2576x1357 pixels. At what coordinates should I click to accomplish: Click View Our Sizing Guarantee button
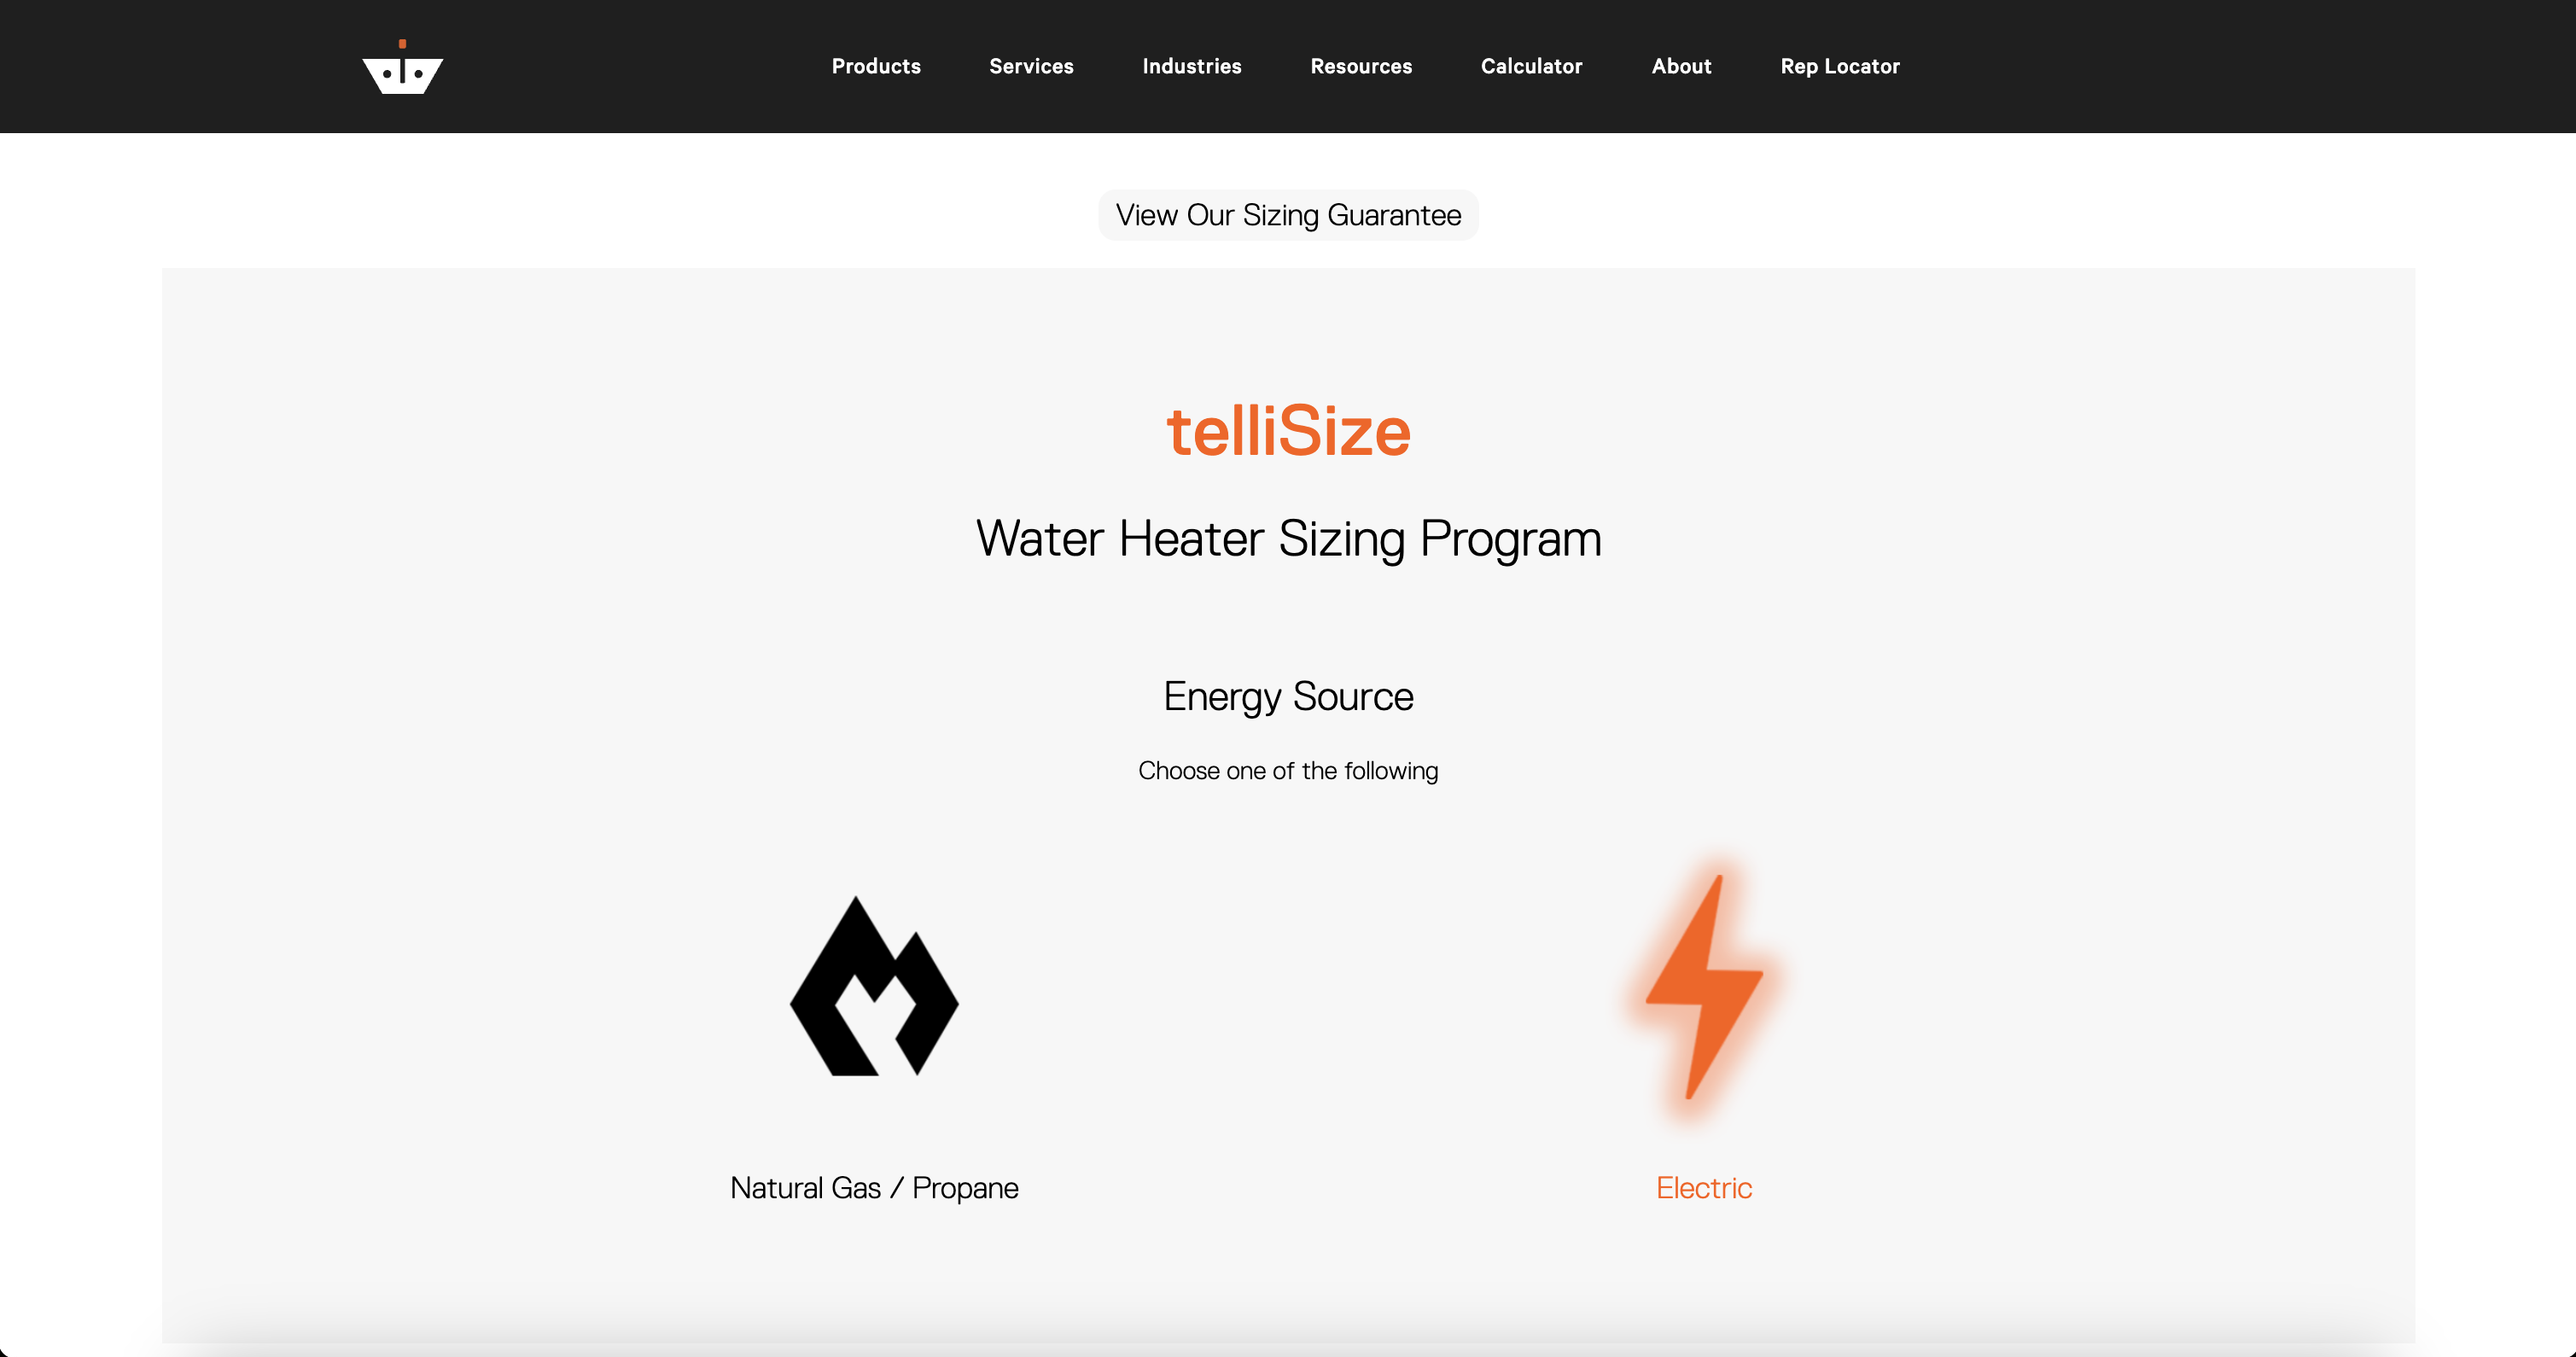(x=1288, y=215)
